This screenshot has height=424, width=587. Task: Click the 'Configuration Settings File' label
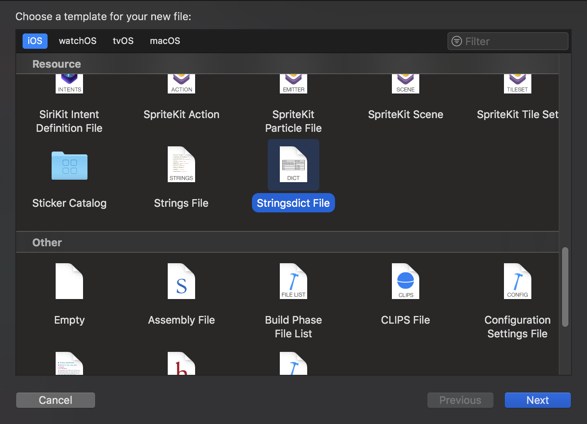point(518,327)
